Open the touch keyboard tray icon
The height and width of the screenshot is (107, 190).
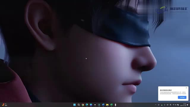point(167,105)
